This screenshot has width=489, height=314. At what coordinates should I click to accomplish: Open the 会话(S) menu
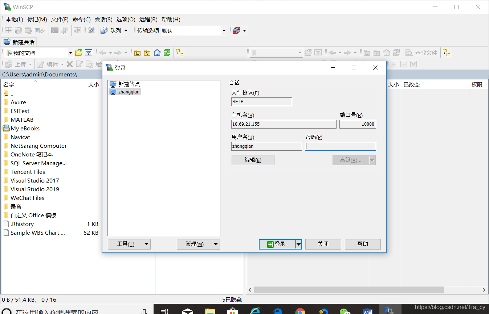pos(103,20)
